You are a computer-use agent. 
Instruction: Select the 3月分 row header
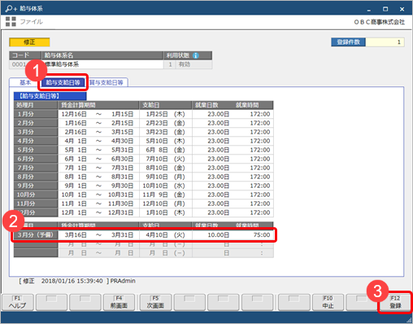click(x=36, y=132)
